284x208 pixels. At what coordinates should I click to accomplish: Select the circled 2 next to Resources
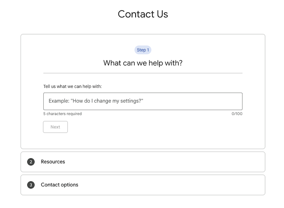(x=32, y=162)
